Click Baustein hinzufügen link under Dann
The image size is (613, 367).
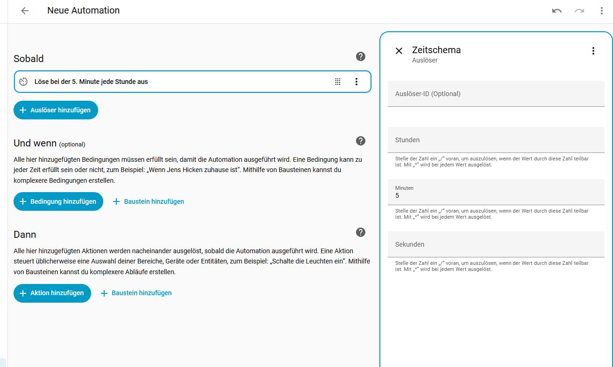(136, 293)
